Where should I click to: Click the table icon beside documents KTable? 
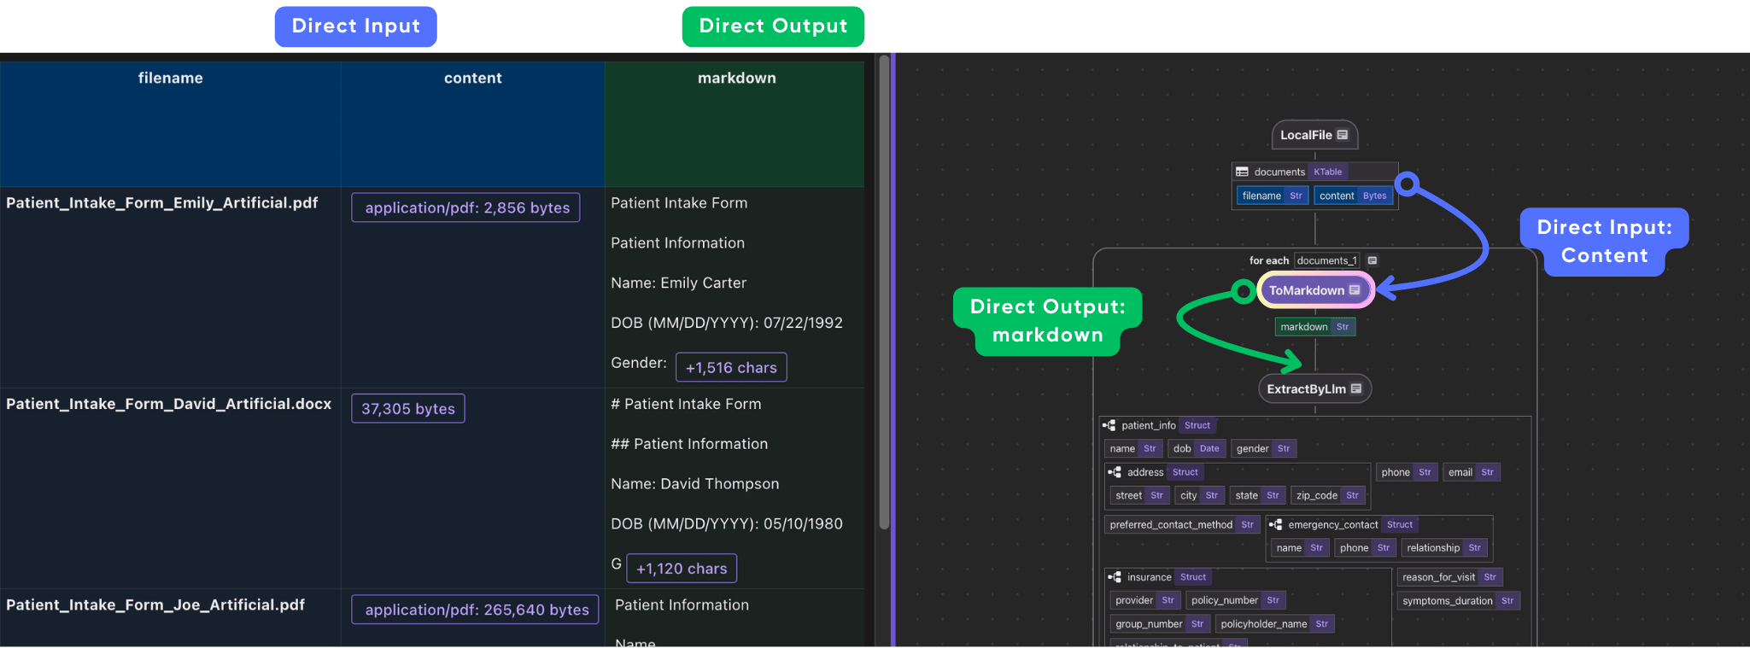pyautogui.click(x=1243, y=172)
